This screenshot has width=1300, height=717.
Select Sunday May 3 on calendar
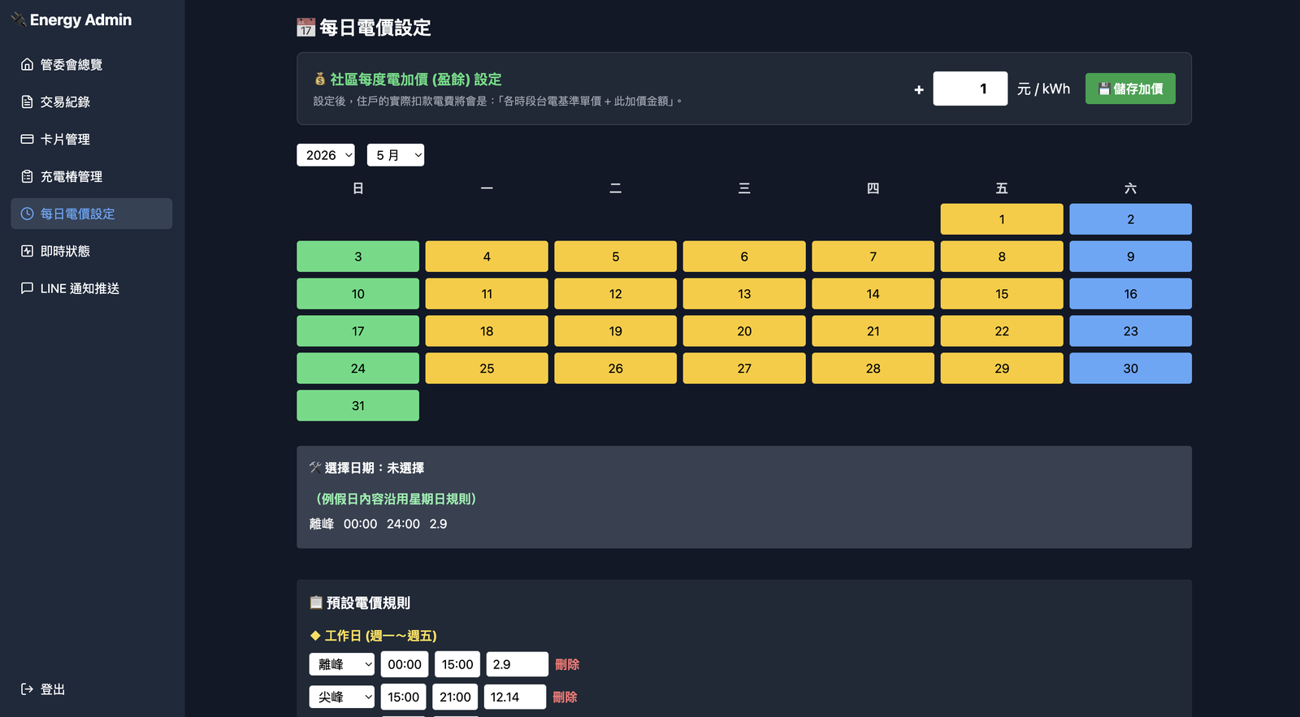click(357, 257)
